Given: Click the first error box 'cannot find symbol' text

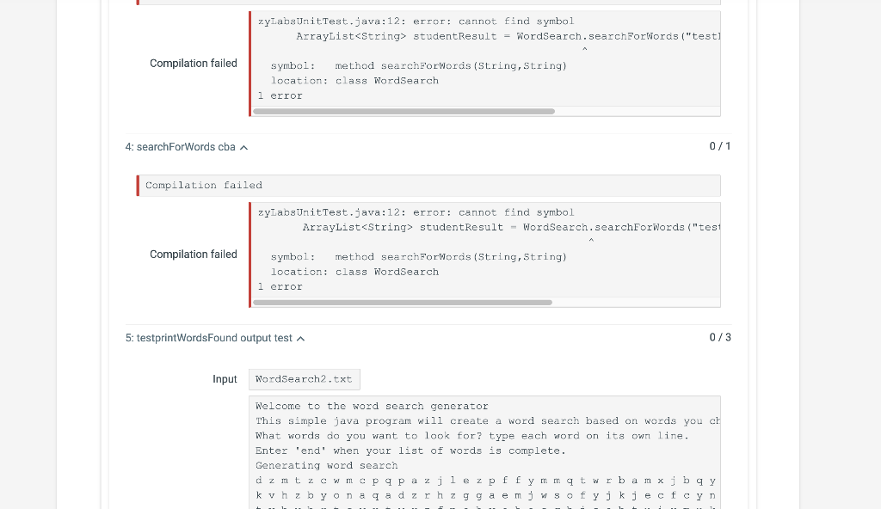Looking at the screenshot, I should click(516, 21).
